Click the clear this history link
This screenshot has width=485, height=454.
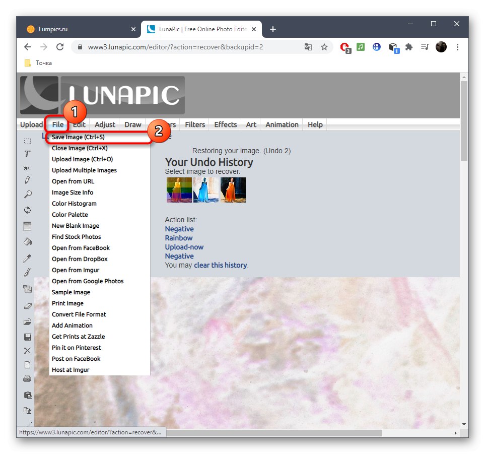pos(221,265)
